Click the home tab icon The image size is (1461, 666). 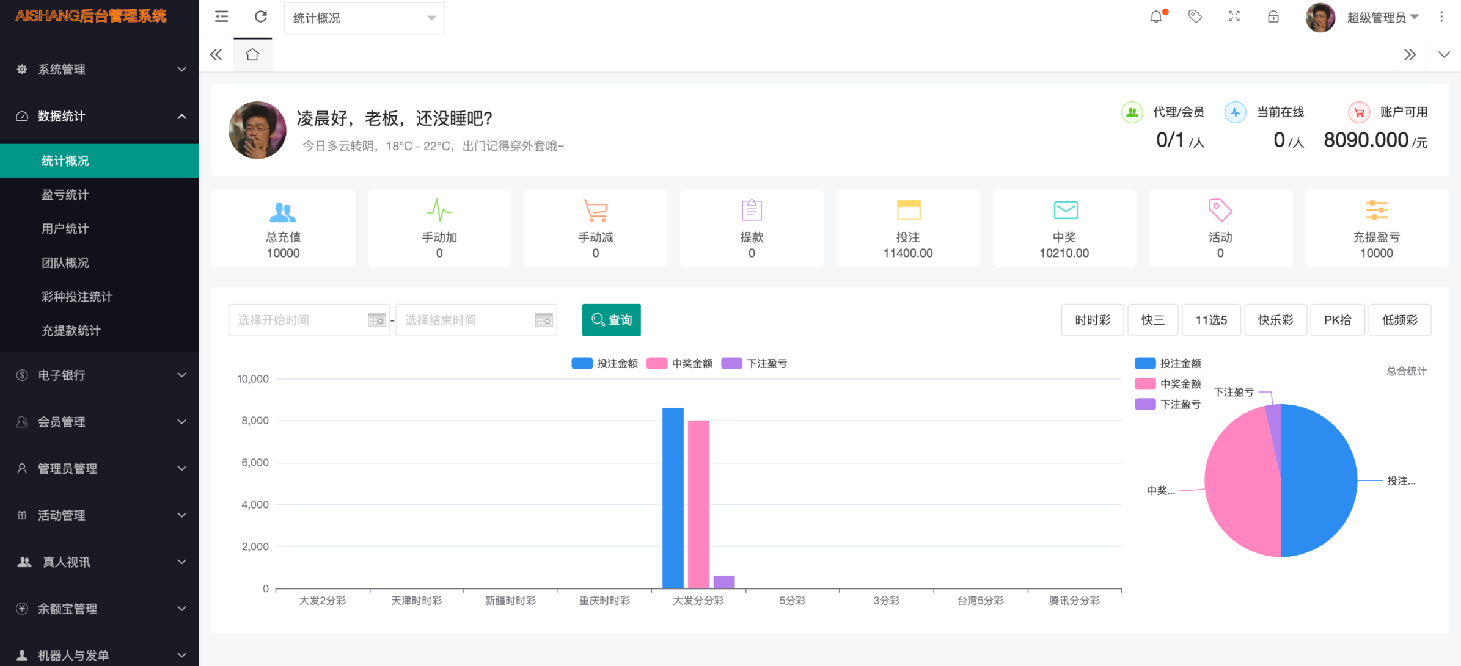(252, 55)
